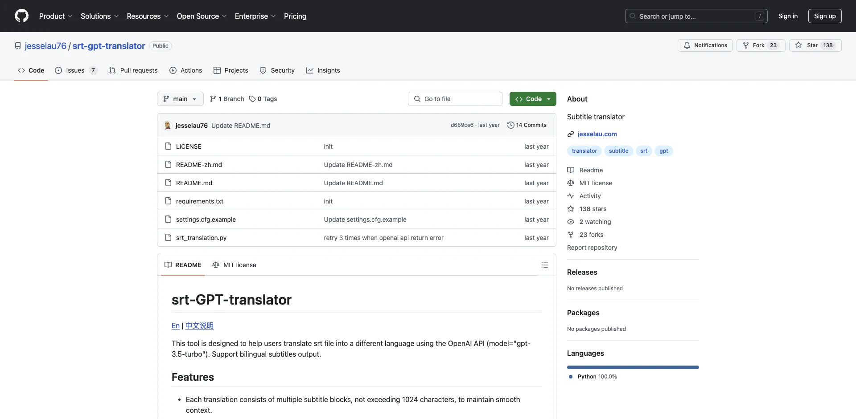
Task: Open the jesselau.com website link
Action: coord(597,134)
